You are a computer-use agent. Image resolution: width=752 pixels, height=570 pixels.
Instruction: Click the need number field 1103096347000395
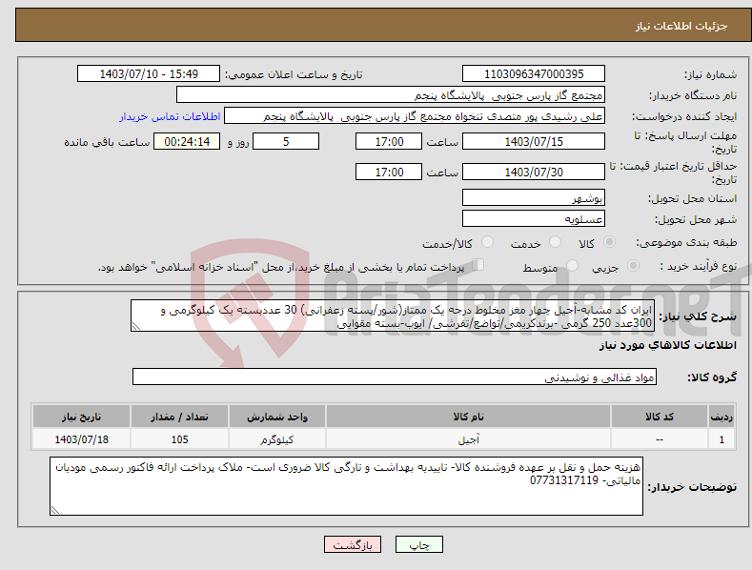(x=534, y=74)
